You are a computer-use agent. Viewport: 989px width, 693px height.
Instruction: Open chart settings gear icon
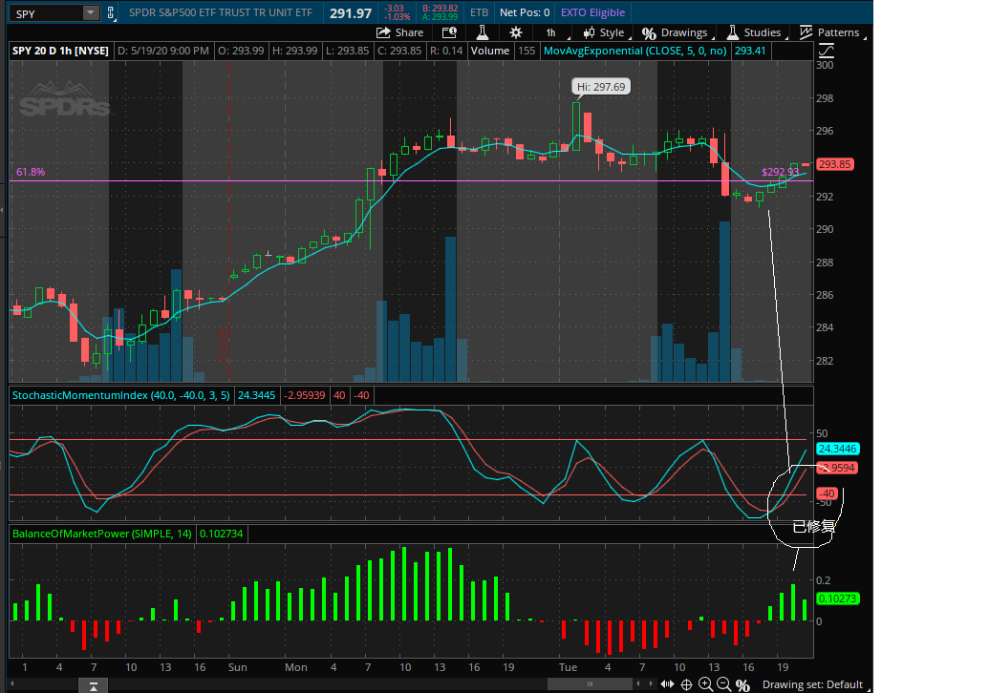point(515,32)
